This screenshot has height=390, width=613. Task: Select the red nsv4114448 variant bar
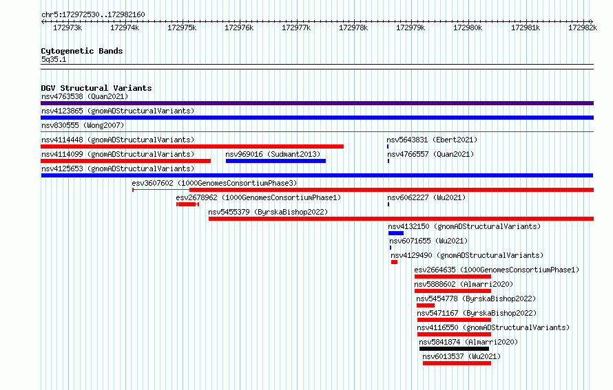(192, 147)
